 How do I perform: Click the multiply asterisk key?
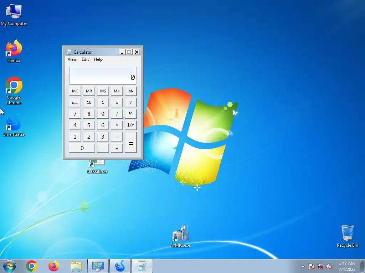point(117,125)
